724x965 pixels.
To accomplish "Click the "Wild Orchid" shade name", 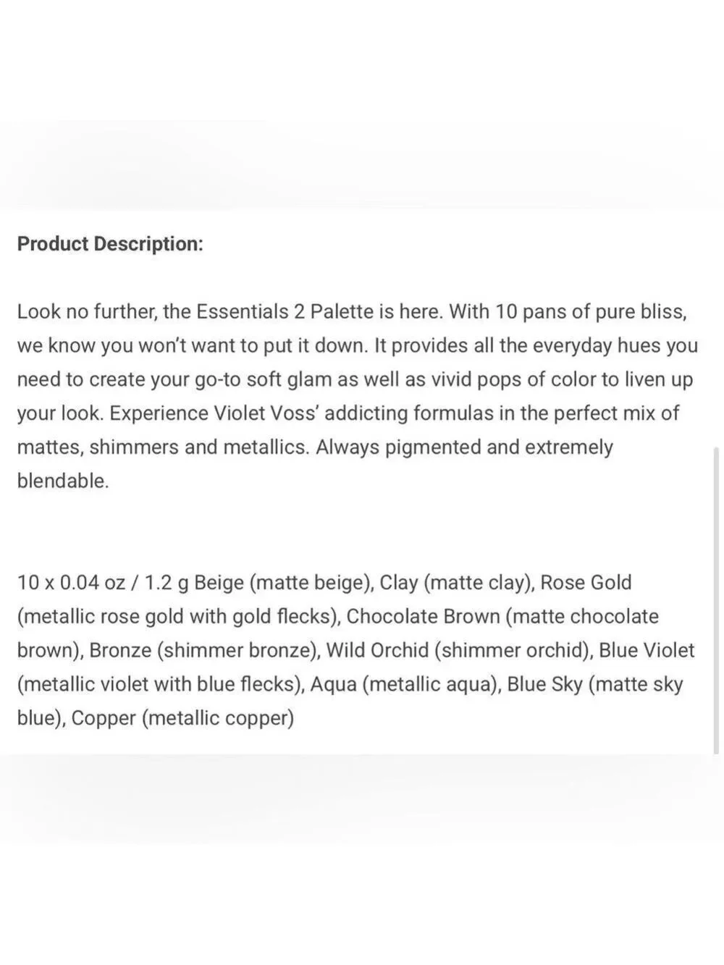I will pos(377,651).
